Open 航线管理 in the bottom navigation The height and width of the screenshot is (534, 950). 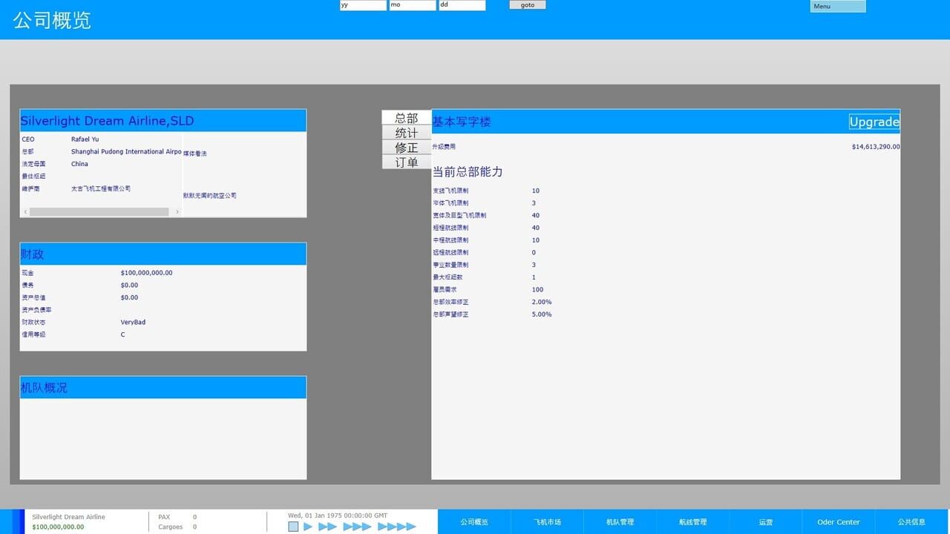pyautogui.click(x=692, y=522)
